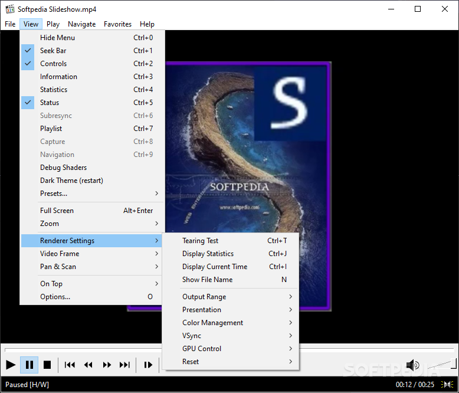Skip to previous file with the back arrow
This screenshot has height=393, width=459.
(x=70, y=365)
